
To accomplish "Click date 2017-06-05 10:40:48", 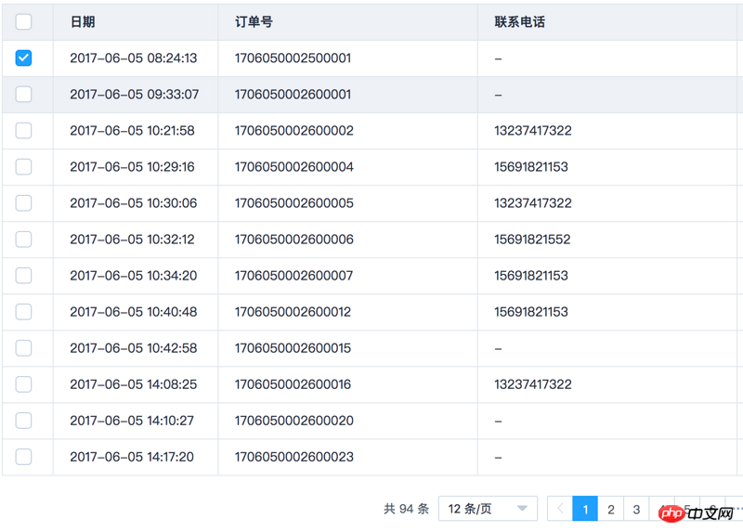I will point(134,312).
